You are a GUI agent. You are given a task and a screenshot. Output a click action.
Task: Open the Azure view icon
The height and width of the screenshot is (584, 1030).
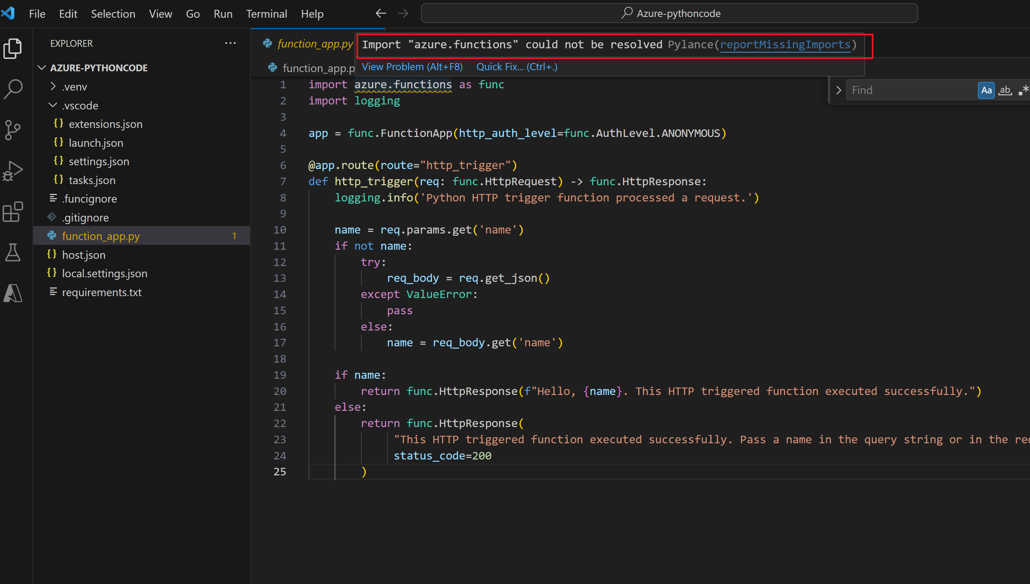coord(13,293)
